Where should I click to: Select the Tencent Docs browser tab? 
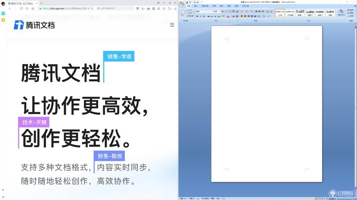click(23, 4)
